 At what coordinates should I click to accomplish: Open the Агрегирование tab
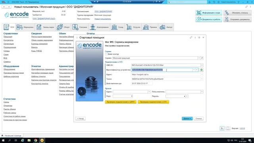click(99, 27)
